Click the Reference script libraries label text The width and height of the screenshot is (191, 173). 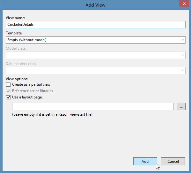pyautogui.click(x=33, y=91)
